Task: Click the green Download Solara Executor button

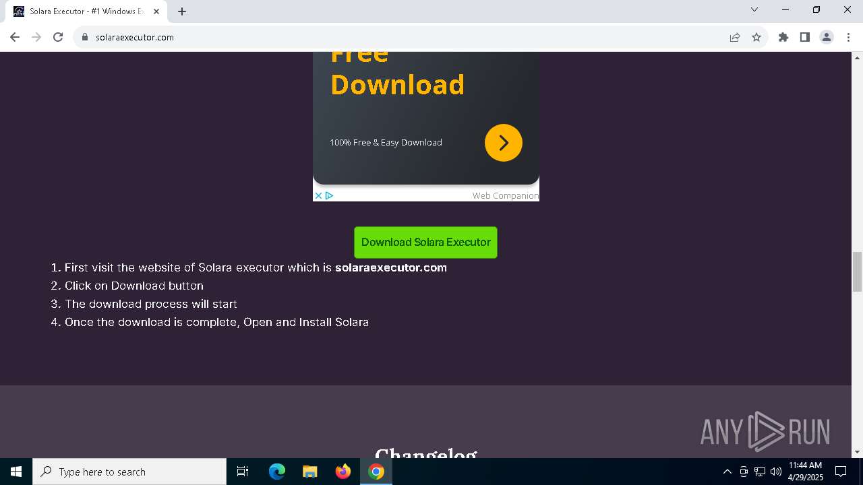Action: point(425,243)
